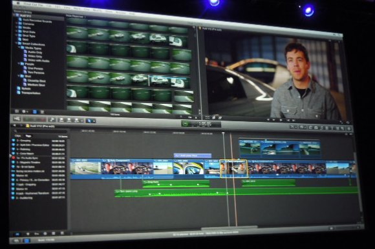Viewport: 375px width, 249px height.
Task: Click the Append clip edit button
Action: click(x=76, y=120)
